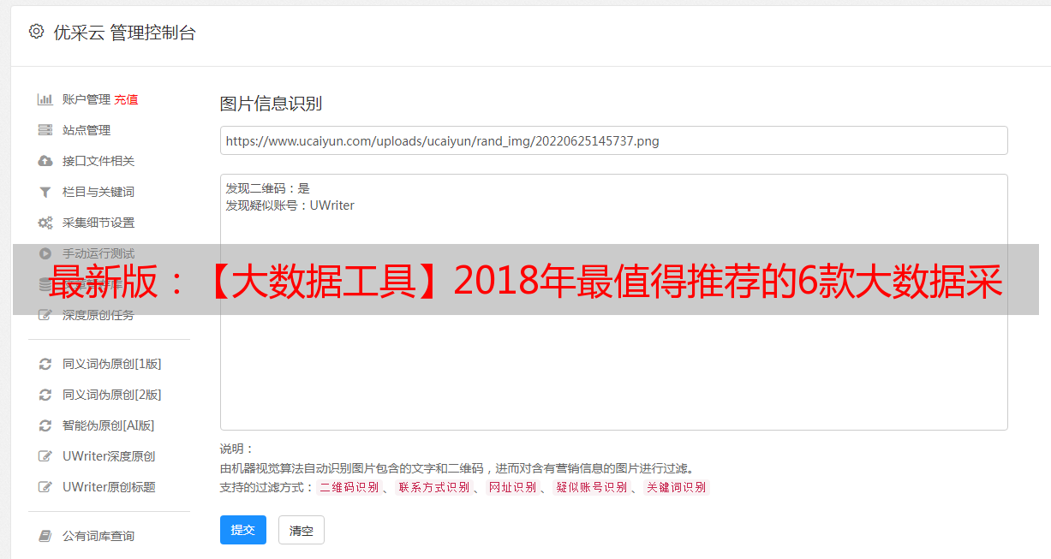Click the server icon next to 站点管理

(45, 130)
